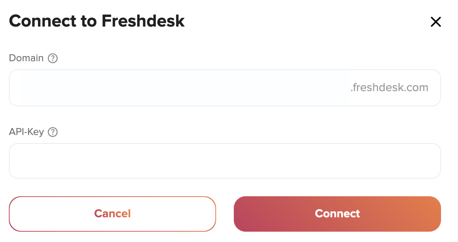Image resolution: width=458 pixels, height=242 pixels.
Task: Click the API-Key field label
Action: click(x=27, y=132)
